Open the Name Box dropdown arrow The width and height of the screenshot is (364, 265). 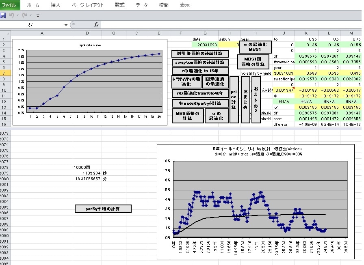tap(66, 25)
